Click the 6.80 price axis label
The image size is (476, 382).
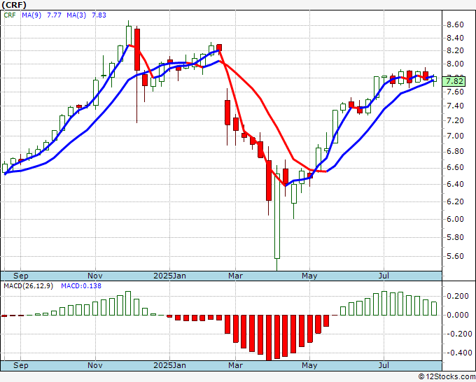tap(455, 151)
